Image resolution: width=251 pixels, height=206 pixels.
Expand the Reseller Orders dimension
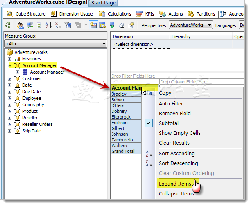point(9,125)
